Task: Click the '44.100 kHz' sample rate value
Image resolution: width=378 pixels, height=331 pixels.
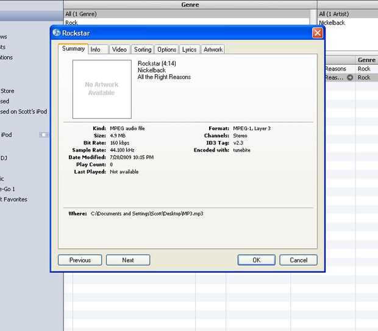Action: coord(122,150)
